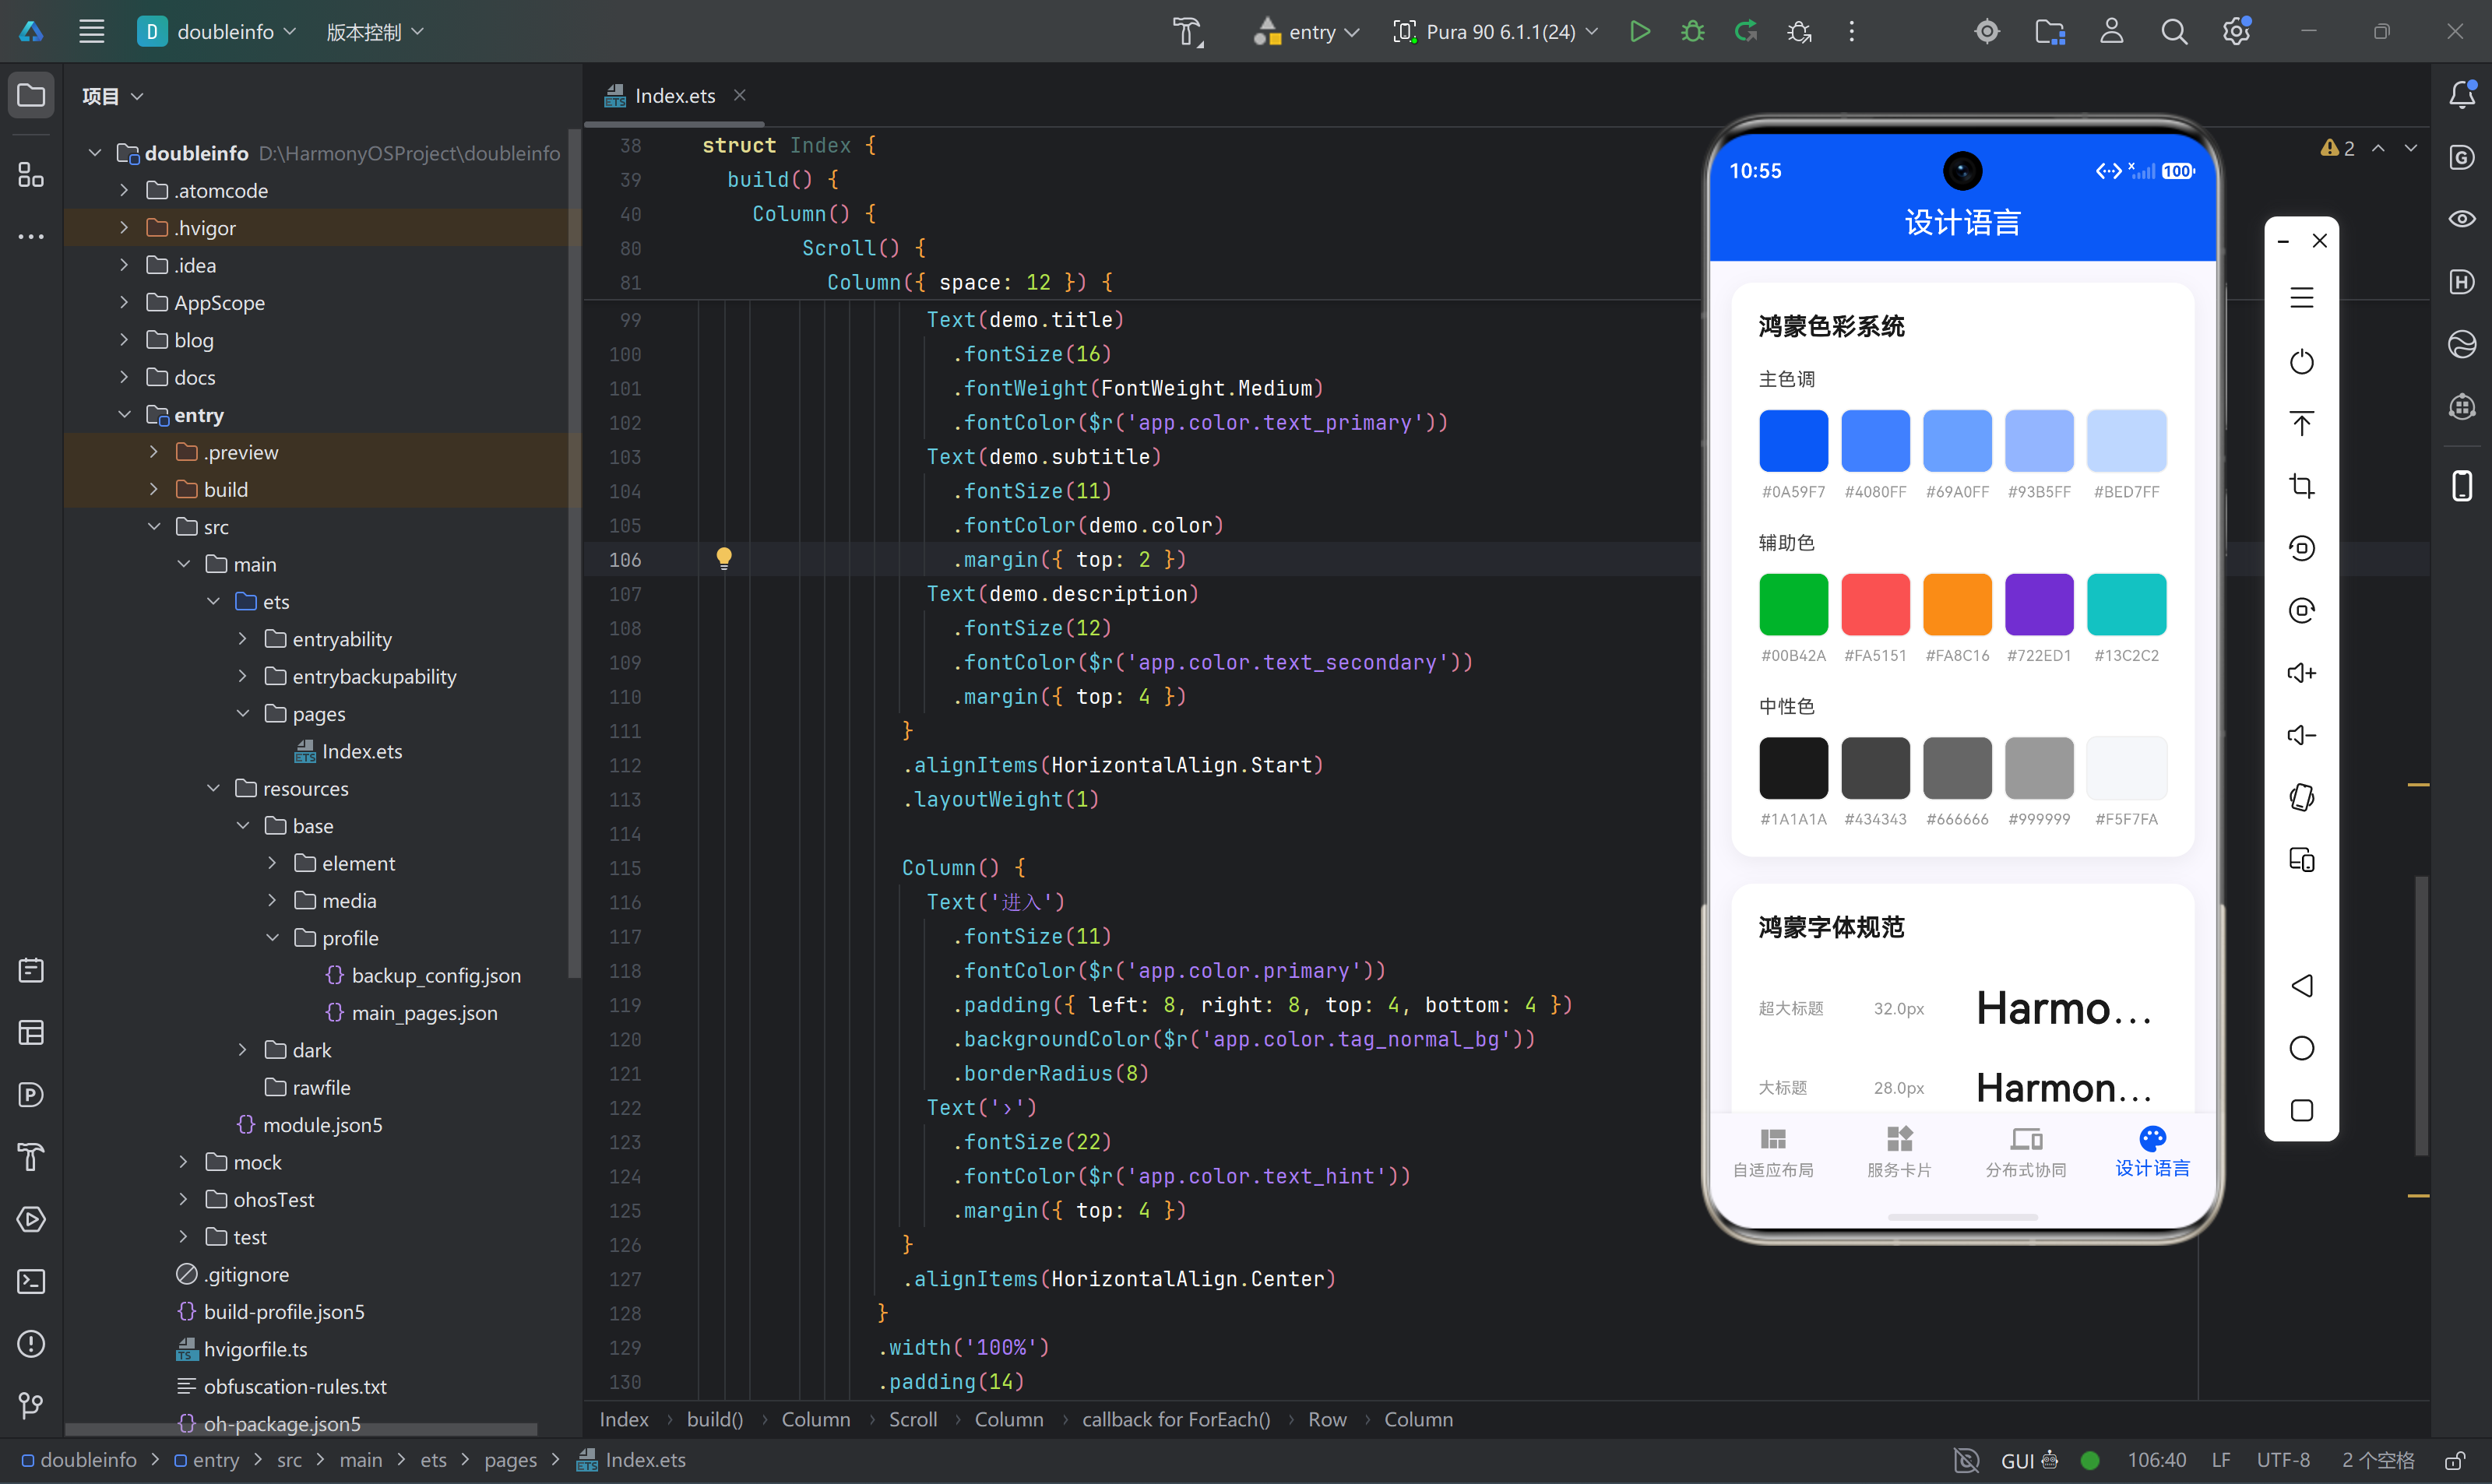This screenshot has height=1484, width=2492.
Task: Open the entry run configuration dropdown
Action: (1307, 32)
